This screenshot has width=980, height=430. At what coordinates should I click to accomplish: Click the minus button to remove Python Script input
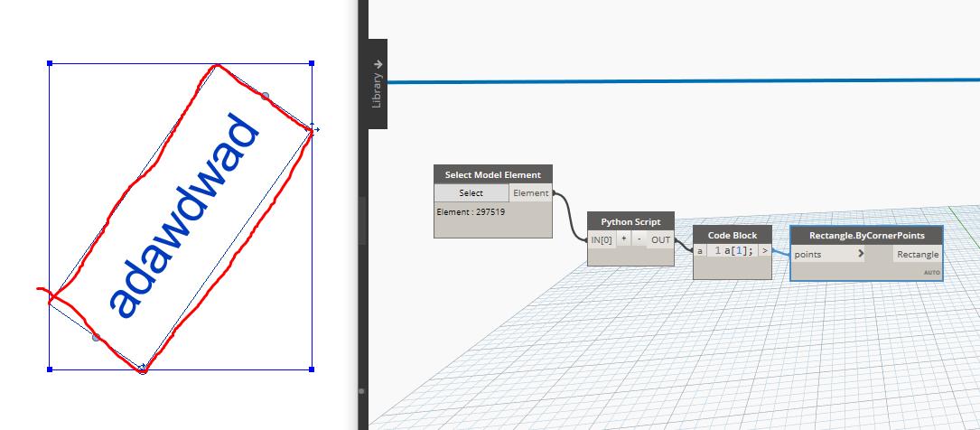tap(638, 239)
